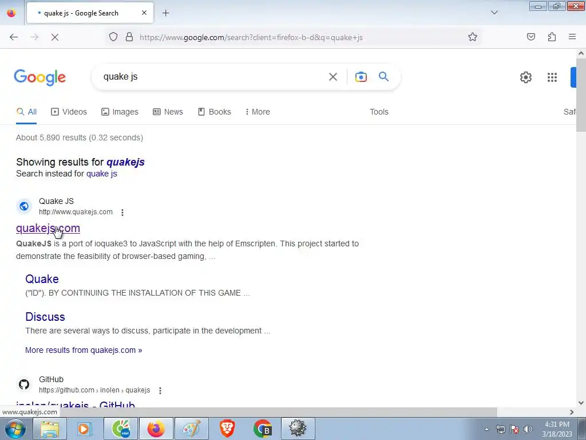Screen dimensions: 586x440
Task: Click the quakejs showing-results link
Action: pyautogui.click(x=125, y=162)
